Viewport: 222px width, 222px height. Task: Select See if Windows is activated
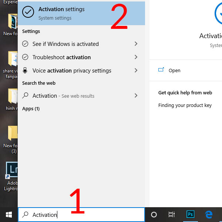(81, 44)
